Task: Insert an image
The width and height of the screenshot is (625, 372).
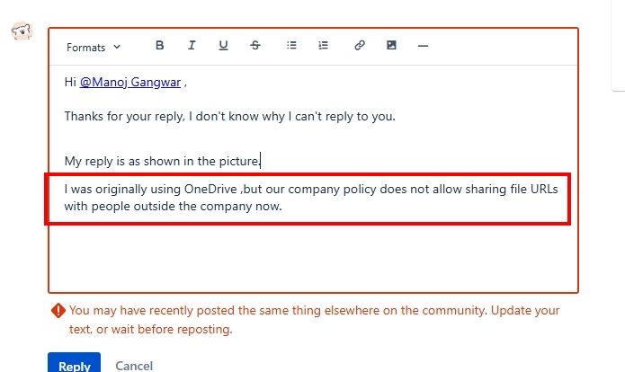Action: click(x=391, y=46)
